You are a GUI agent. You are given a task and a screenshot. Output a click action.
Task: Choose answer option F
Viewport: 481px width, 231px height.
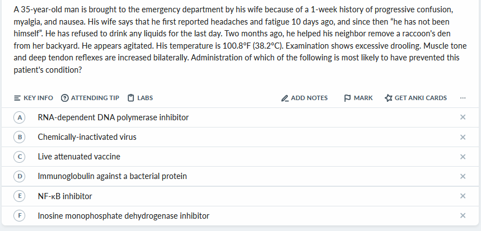pyautogui.click(x=20, y=216)
